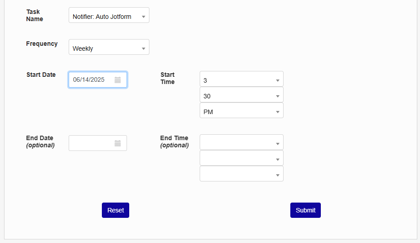Open the Task Name dropdown
The height and width of the screenshot is (243, 420).
coord(109,15)
